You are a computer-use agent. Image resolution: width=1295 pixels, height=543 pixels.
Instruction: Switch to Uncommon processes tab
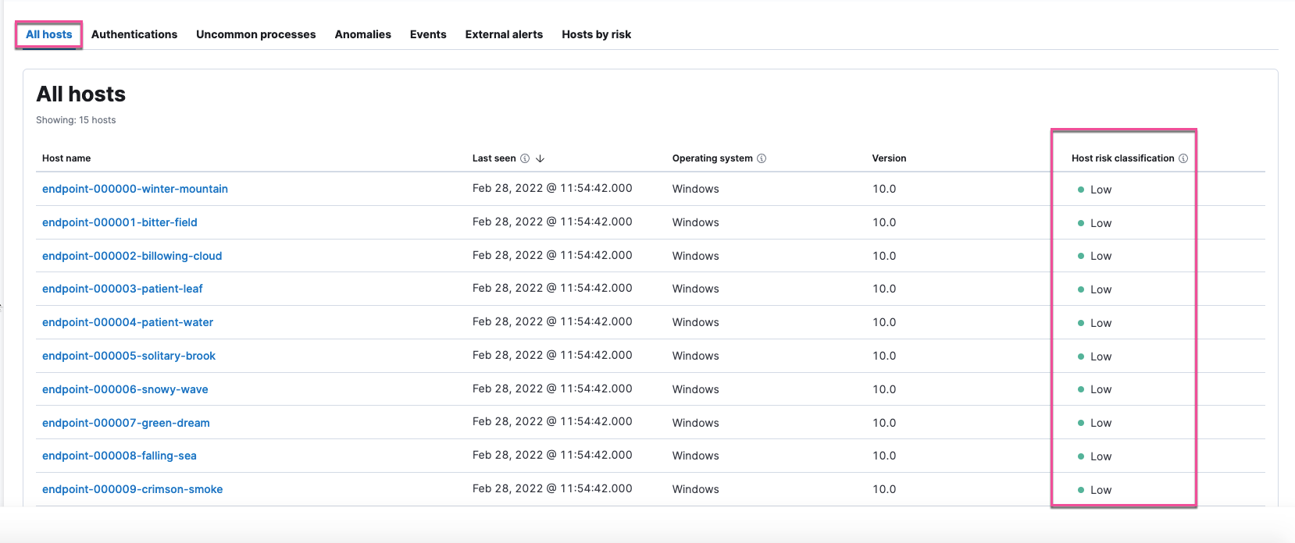pos(255,34)
